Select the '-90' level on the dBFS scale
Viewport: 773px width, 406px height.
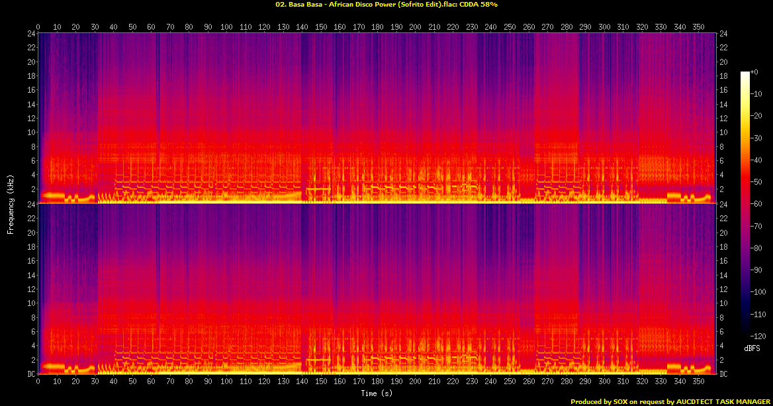[756, 270]
